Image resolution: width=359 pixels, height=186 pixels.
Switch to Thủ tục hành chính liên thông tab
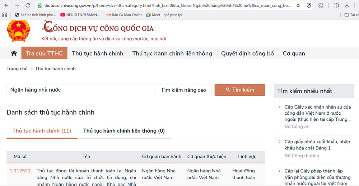(124, 131)
